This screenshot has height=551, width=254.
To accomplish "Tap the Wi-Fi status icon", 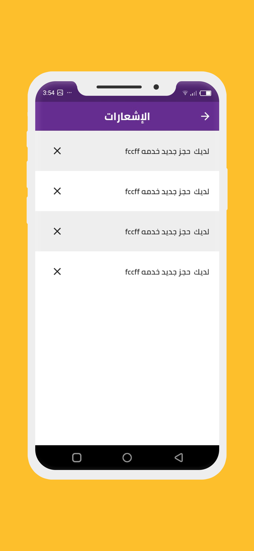I will (x=185, y=93).
